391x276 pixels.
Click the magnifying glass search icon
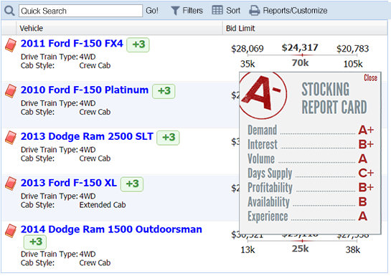point(9,11)
